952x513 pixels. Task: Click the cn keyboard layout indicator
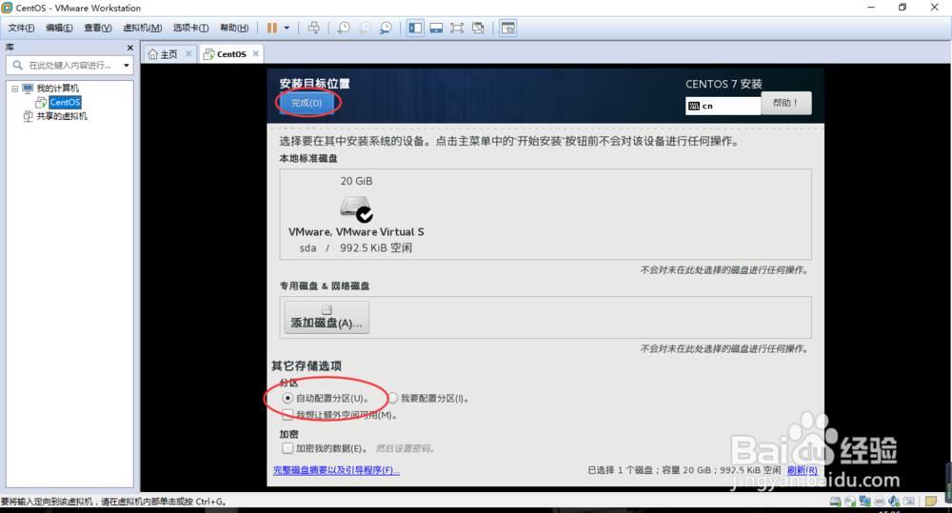724,106
